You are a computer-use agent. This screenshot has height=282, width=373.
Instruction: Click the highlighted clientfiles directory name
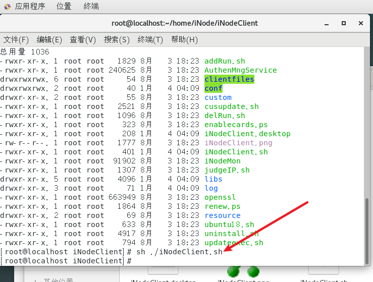pyautogui.click(x=229, y=79)
